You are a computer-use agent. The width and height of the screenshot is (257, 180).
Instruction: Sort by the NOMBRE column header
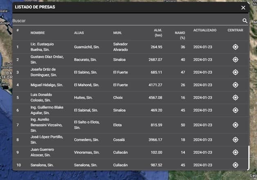[38, 33]
